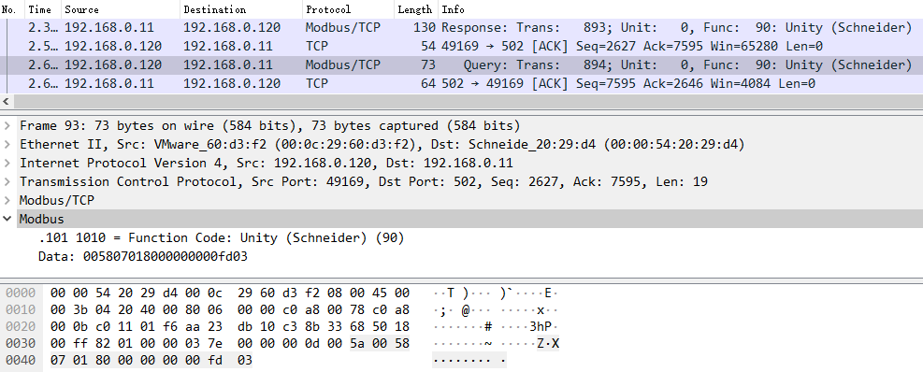Sort by the Source column header

pyautogui.click(x=120, y=8)
